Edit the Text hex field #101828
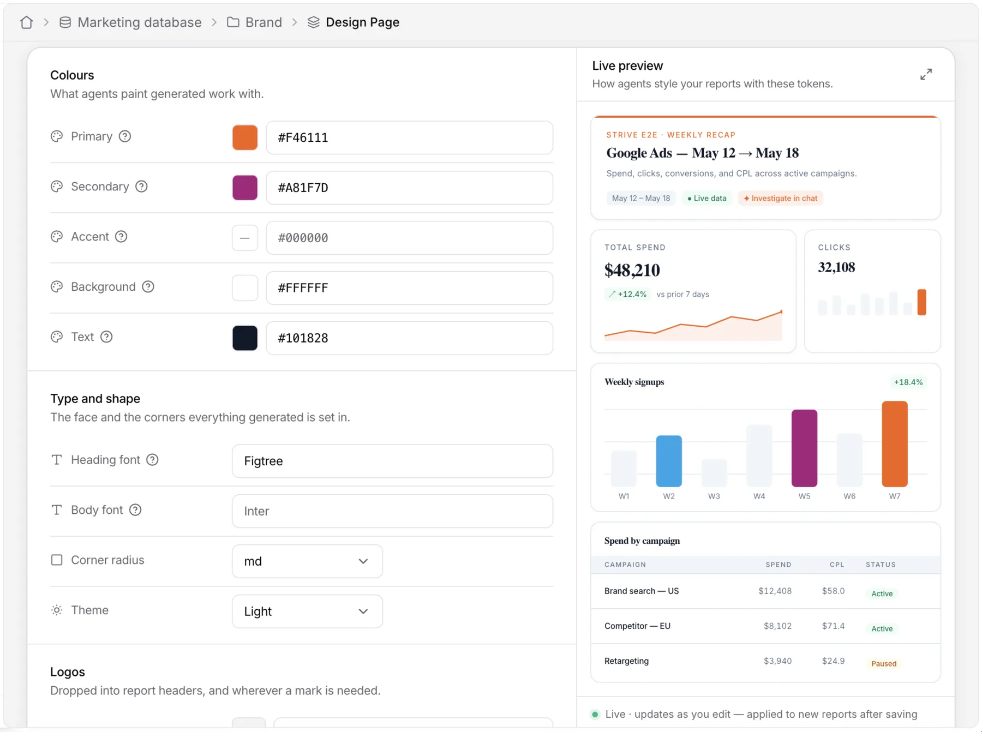The height and width of the screenshot is (732, 982). coord(409,338)
